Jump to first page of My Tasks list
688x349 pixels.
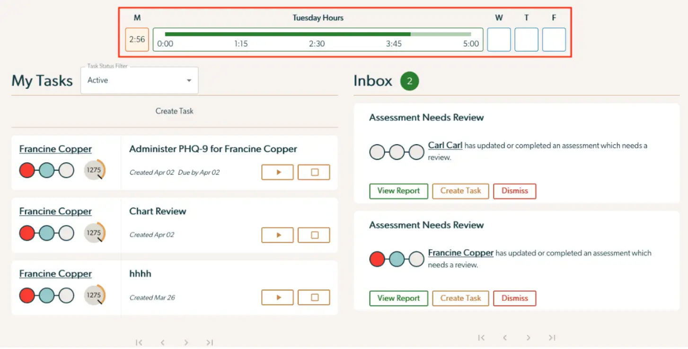click(139, 342)
